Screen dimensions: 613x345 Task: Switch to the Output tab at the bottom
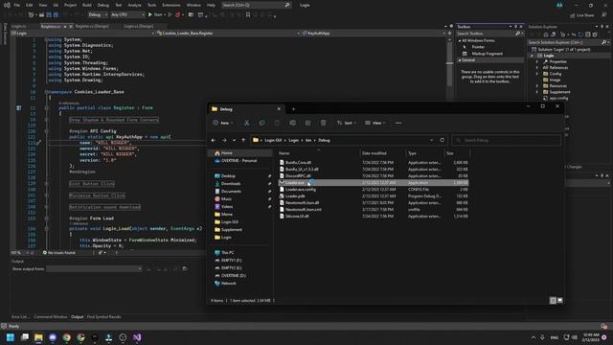pyautogui.click(x=77, y=317)
